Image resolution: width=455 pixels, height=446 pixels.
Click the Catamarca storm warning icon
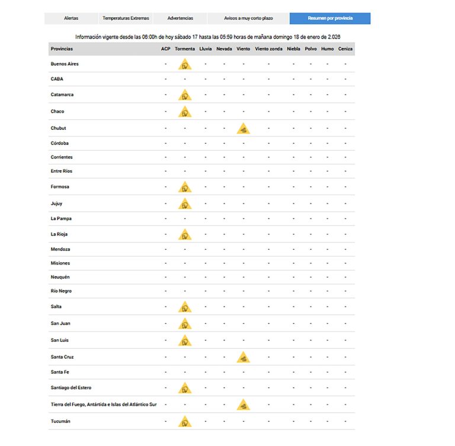[x=185, y=95]
